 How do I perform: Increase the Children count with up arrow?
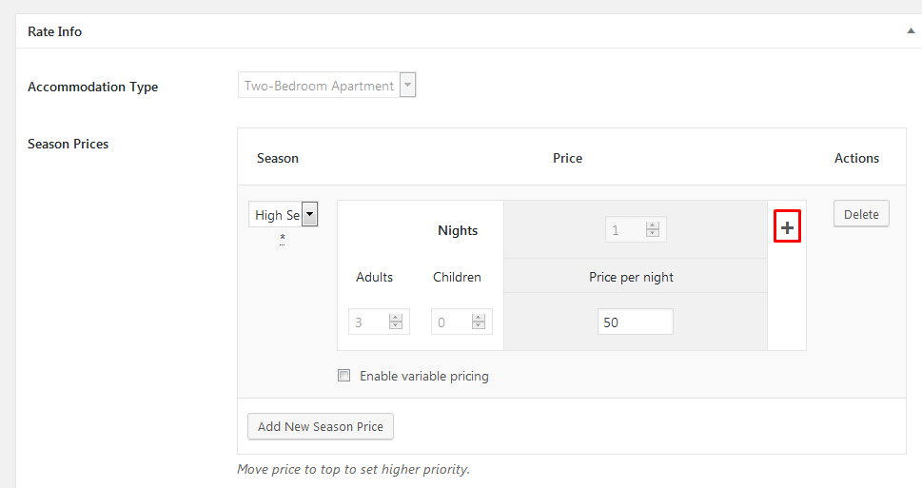[x=478, y=318]
